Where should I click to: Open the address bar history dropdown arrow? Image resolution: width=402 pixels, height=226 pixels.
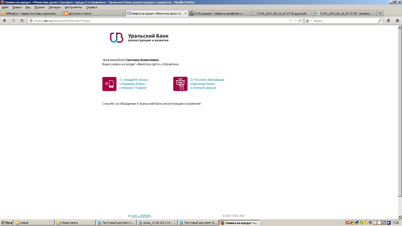click(295, 21)
